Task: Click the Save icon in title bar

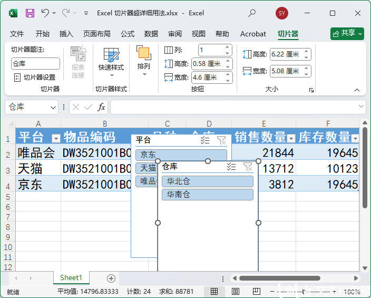Action: pyautogui.click(x=30, y=13)
